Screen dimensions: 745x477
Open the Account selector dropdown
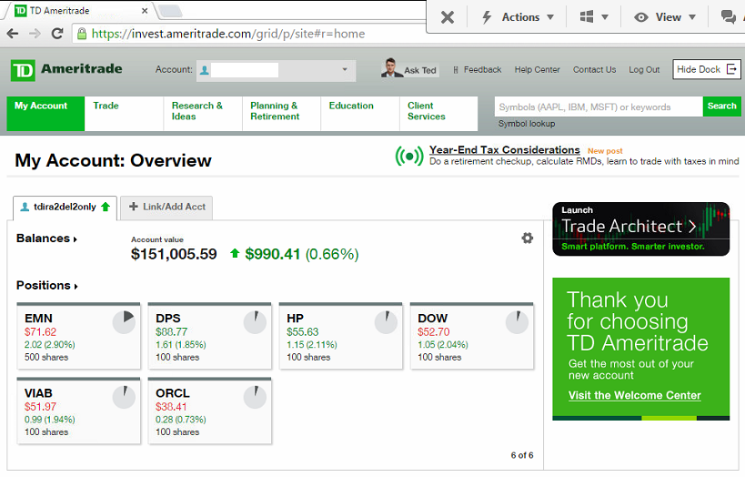pyautogui.click(x=276, y=70)
